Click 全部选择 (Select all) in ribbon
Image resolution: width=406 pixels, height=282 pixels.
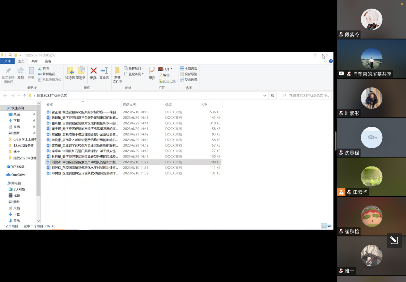[189, 68]
